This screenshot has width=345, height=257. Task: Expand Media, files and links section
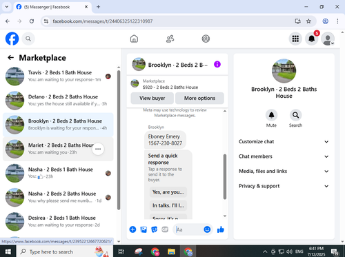point(284,172)
